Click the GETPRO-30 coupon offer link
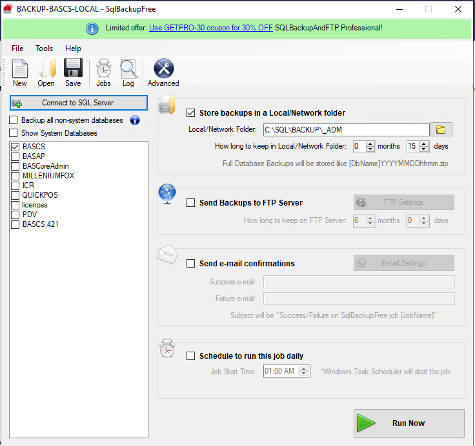 [210, 28]
